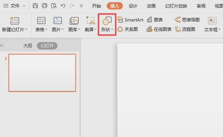
Task: Select slide 1 thumbnail
Action: pyautogui.click(x=42, y=73)
